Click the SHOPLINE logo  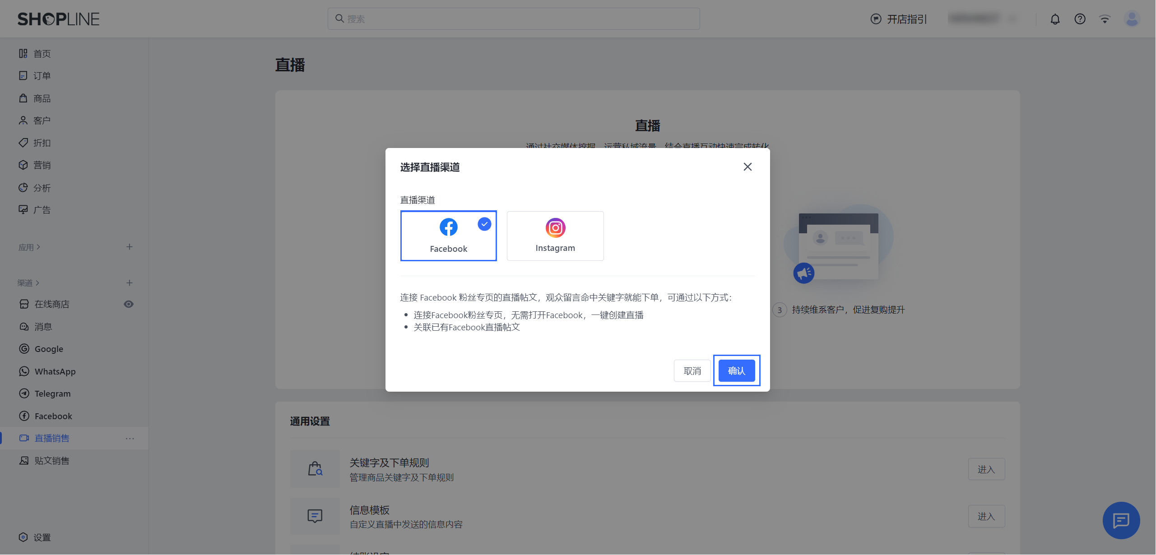[x=58, y=19]
